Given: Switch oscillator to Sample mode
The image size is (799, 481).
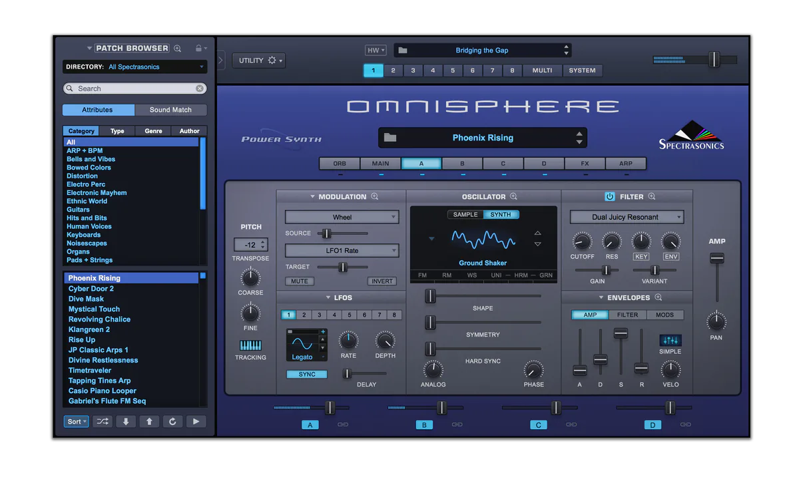Looking at the screenshot, I should click(x=465, y=215).
